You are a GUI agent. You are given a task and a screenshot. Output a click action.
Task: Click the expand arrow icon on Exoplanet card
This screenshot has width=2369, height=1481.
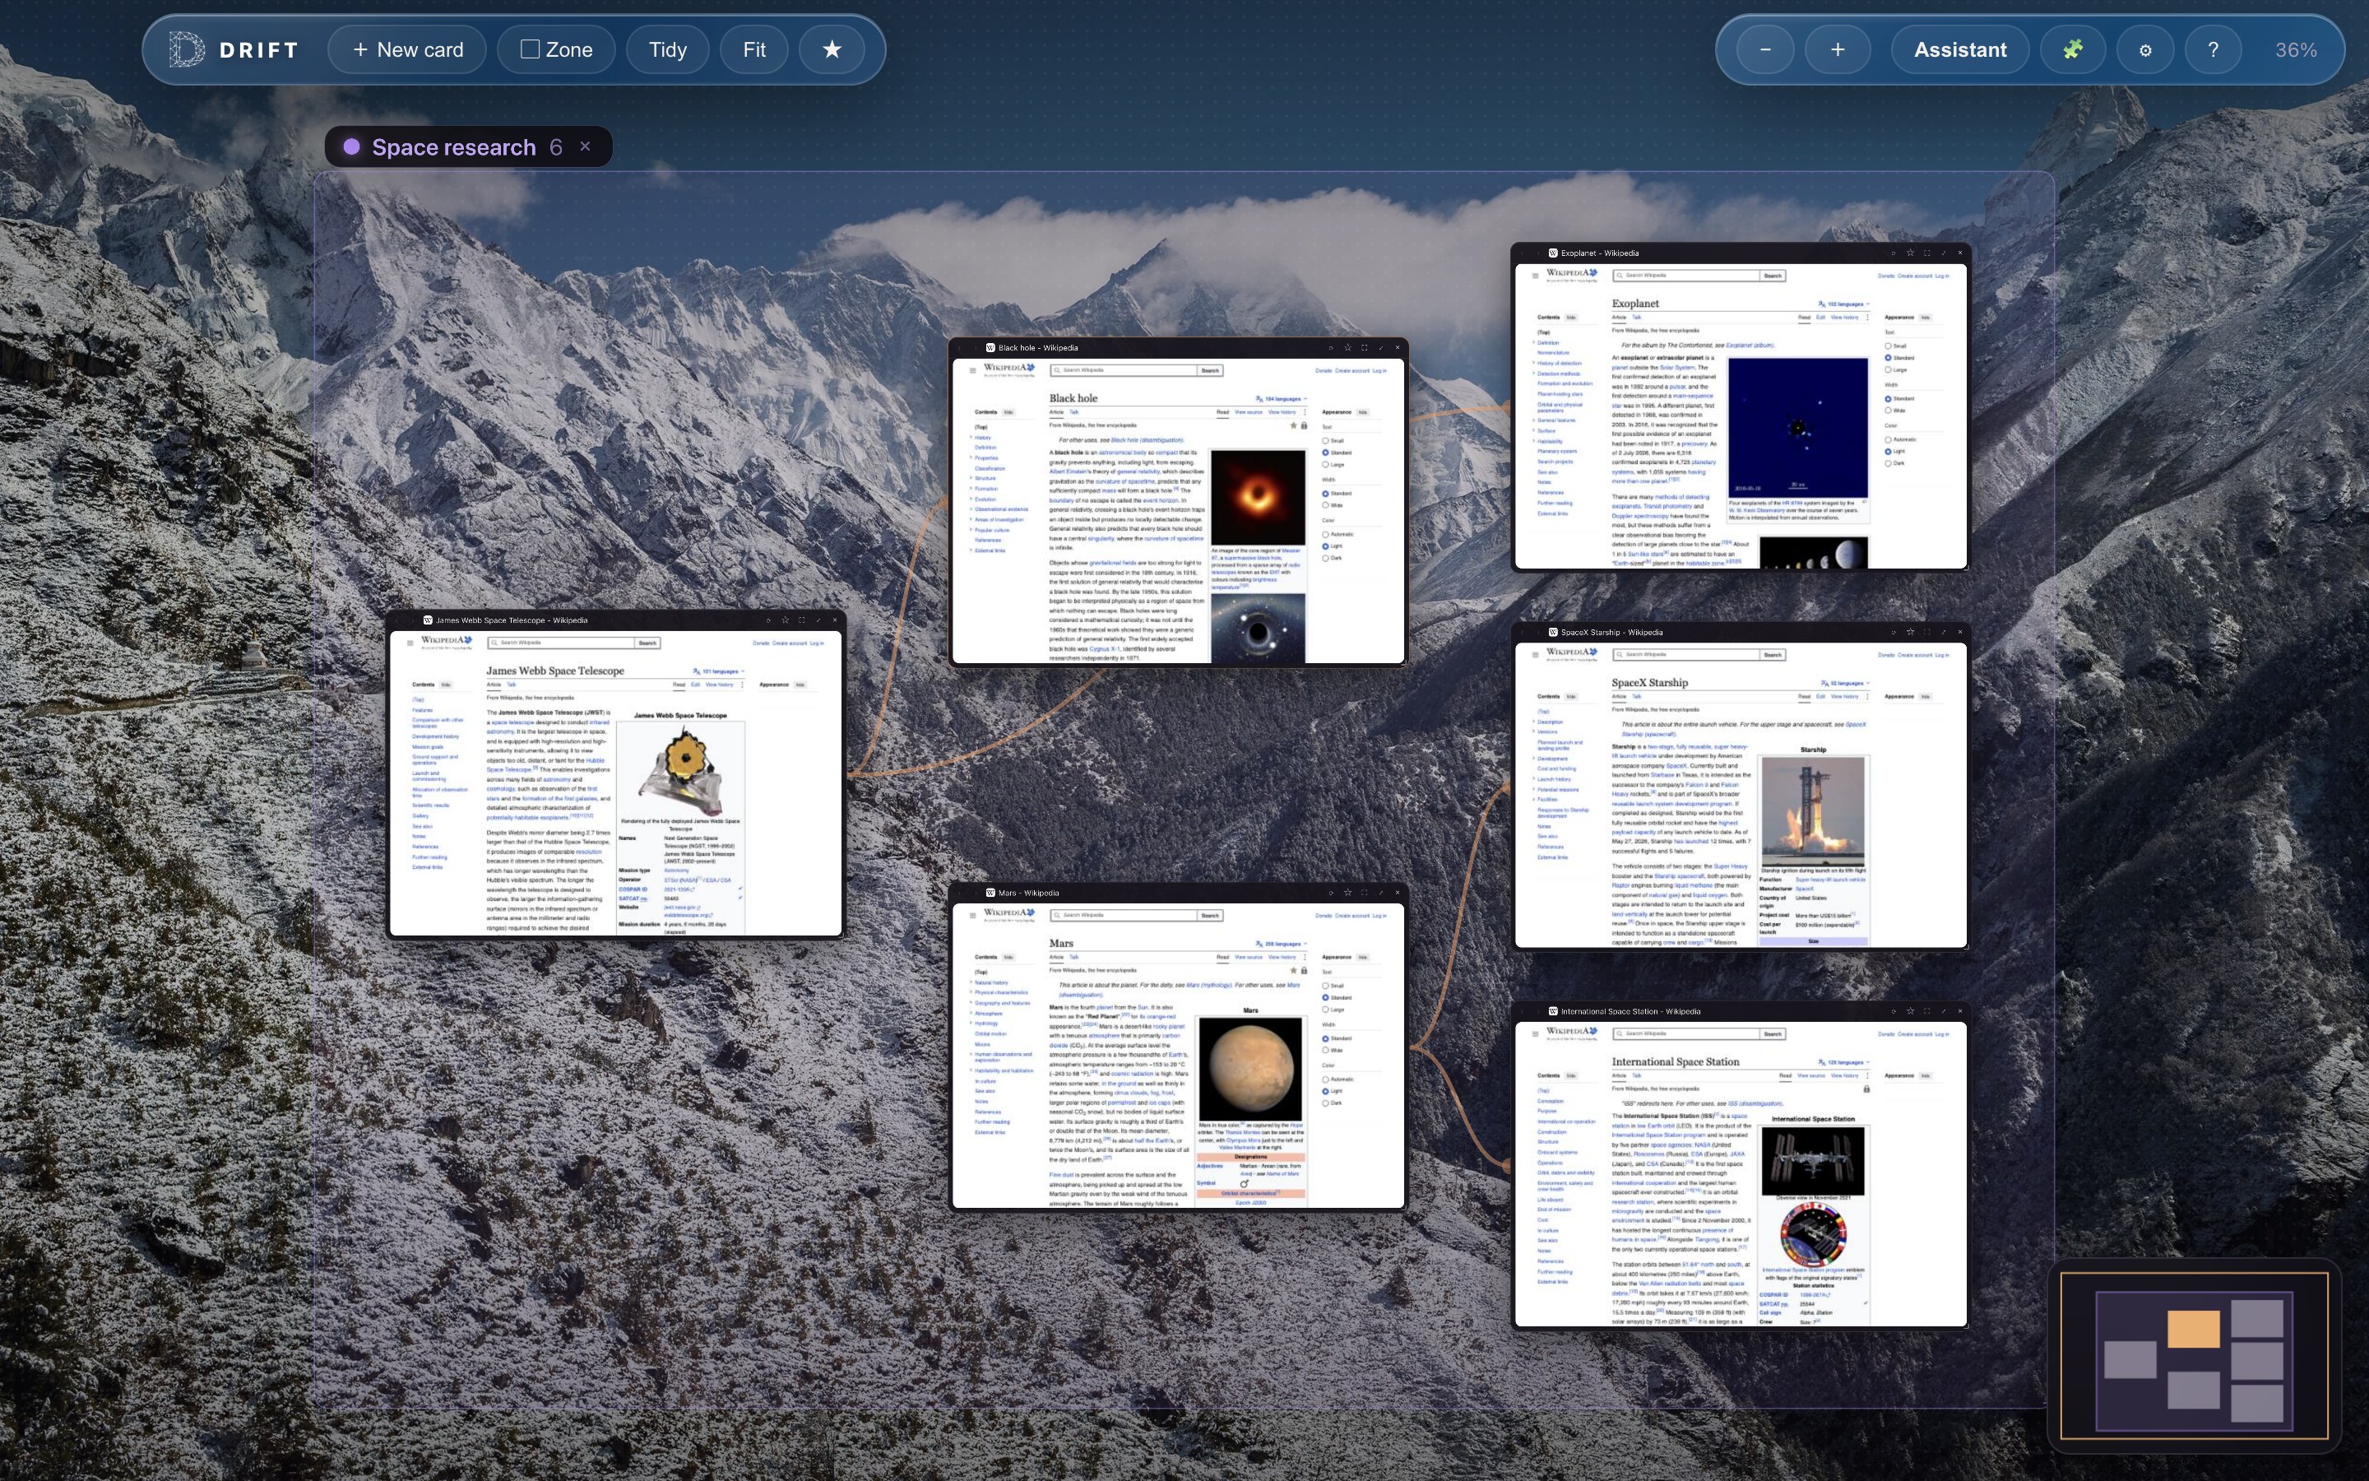tap(1943, 253)
